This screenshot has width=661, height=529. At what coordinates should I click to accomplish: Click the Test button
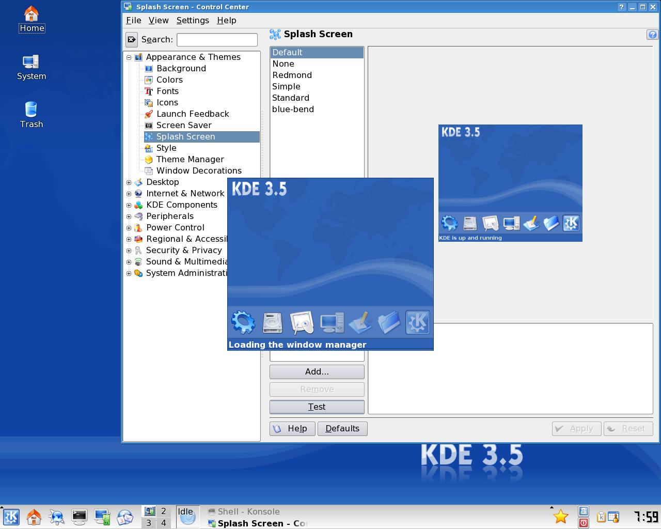317,407
